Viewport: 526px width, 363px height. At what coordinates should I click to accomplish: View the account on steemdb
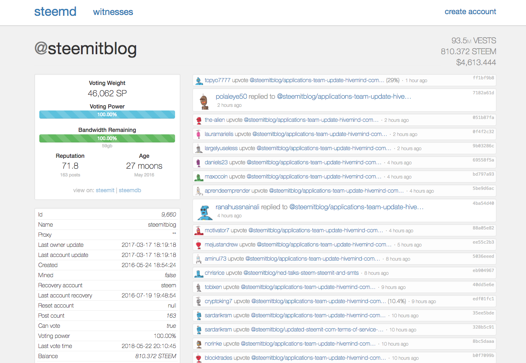130,190
